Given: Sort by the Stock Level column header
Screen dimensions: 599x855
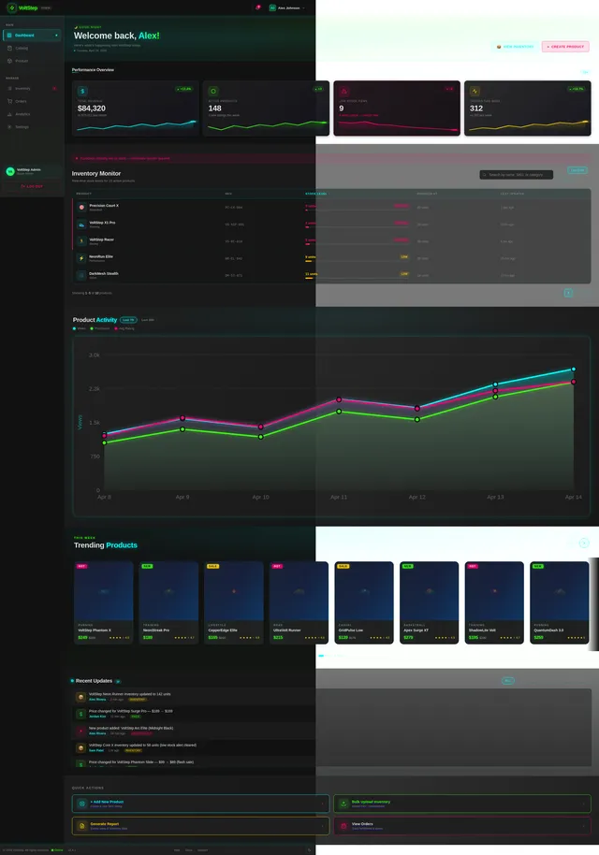Looking at the screenshot, I should pos(315,194).
